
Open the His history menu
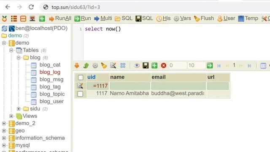(x=163, y=18)
